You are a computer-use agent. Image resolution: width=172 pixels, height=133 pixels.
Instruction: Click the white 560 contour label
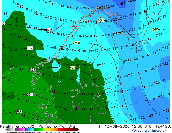click(x=48, y=30)
